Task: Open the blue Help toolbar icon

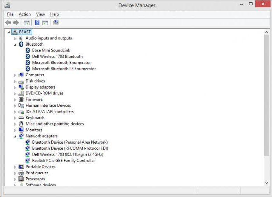Action: 37,22
